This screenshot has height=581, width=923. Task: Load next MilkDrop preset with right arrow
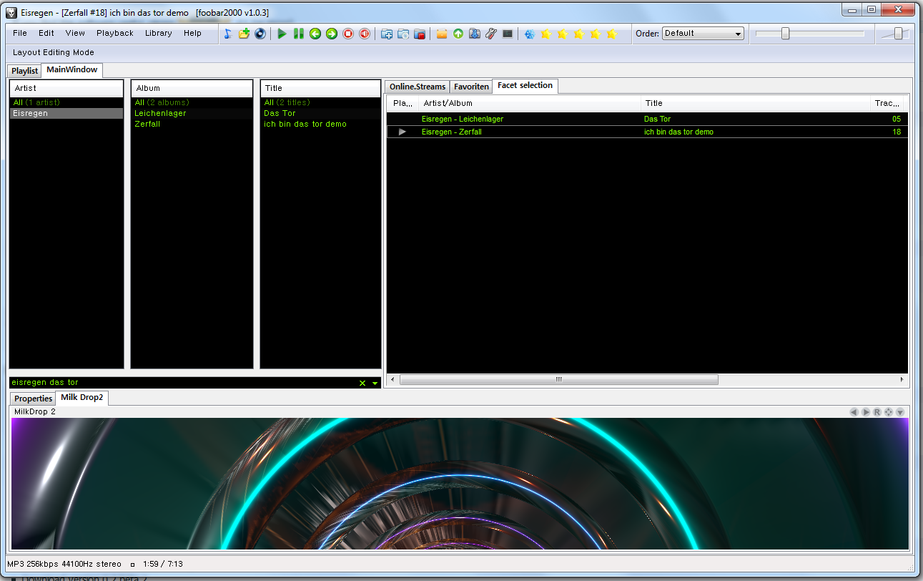click(x=865, y=412)
